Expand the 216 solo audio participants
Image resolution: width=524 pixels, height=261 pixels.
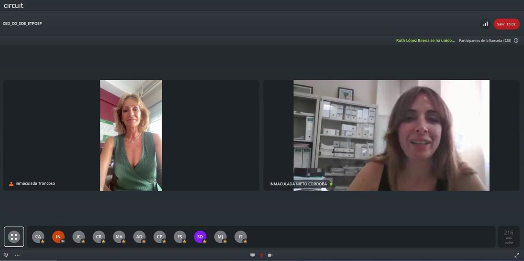[508, 236]
